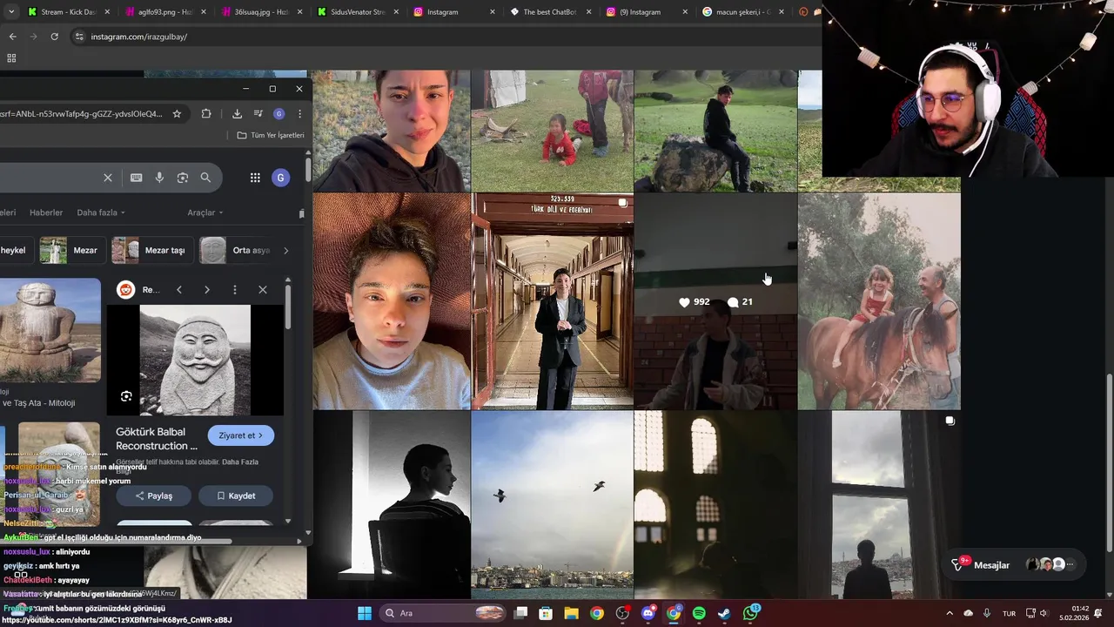Go back in the Instagram browser window
Image resolution: width=1114 pixels, height=627 pixels.
click(12, 37)
